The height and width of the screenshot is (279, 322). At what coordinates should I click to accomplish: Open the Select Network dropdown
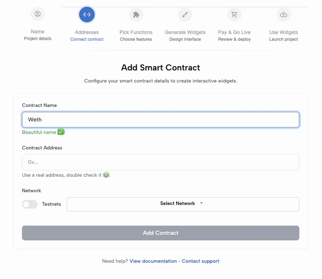183,204
